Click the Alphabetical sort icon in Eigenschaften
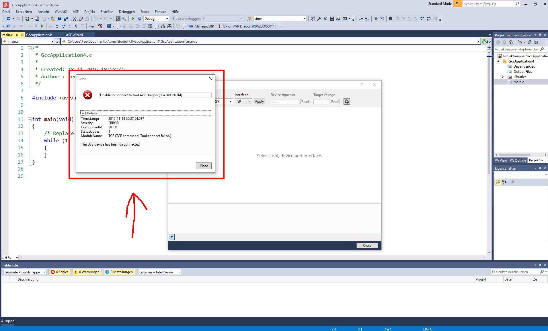The width and height of the screenshot is (548, 331). [504, 182]
